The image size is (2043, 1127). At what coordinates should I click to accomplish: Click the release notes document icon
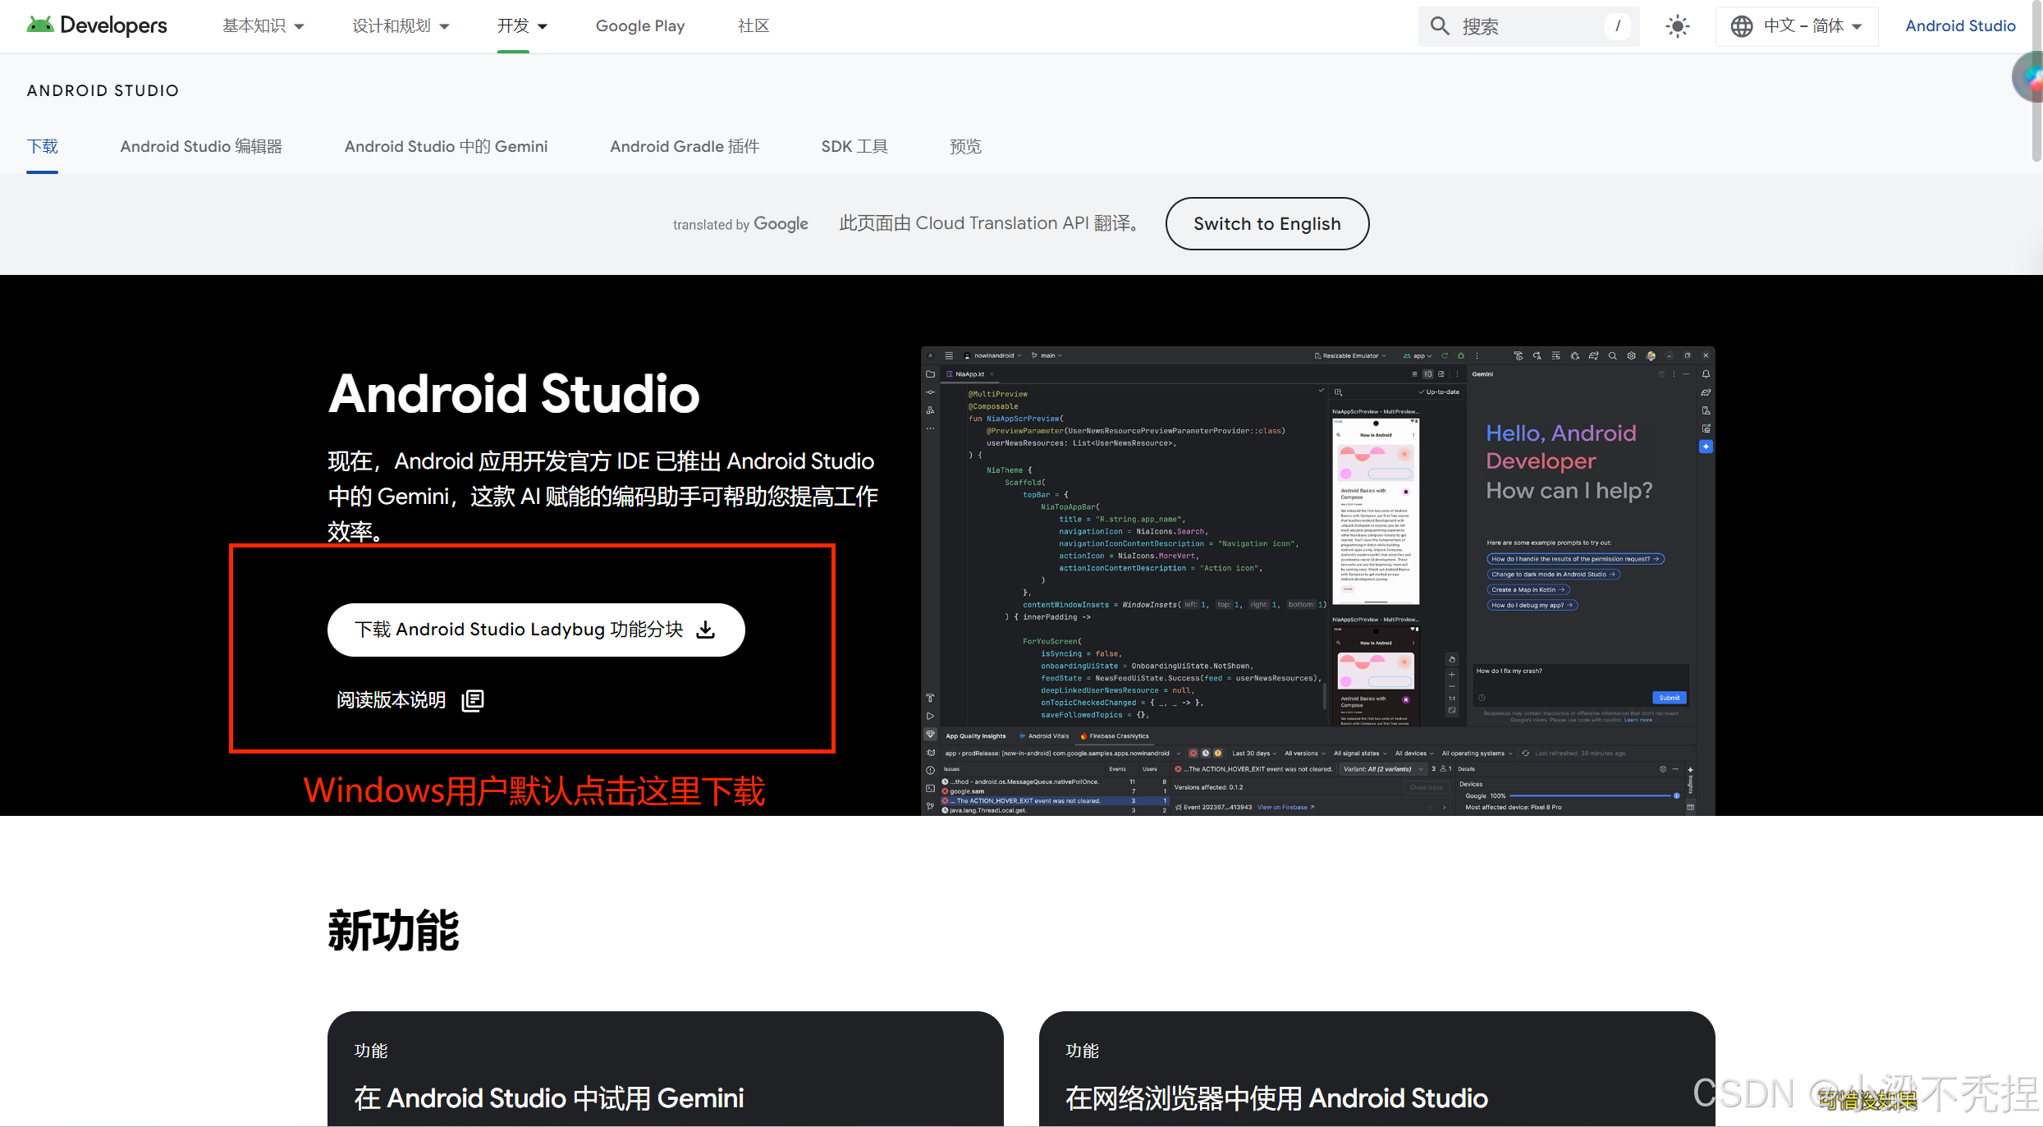click(x=473, y=700)
